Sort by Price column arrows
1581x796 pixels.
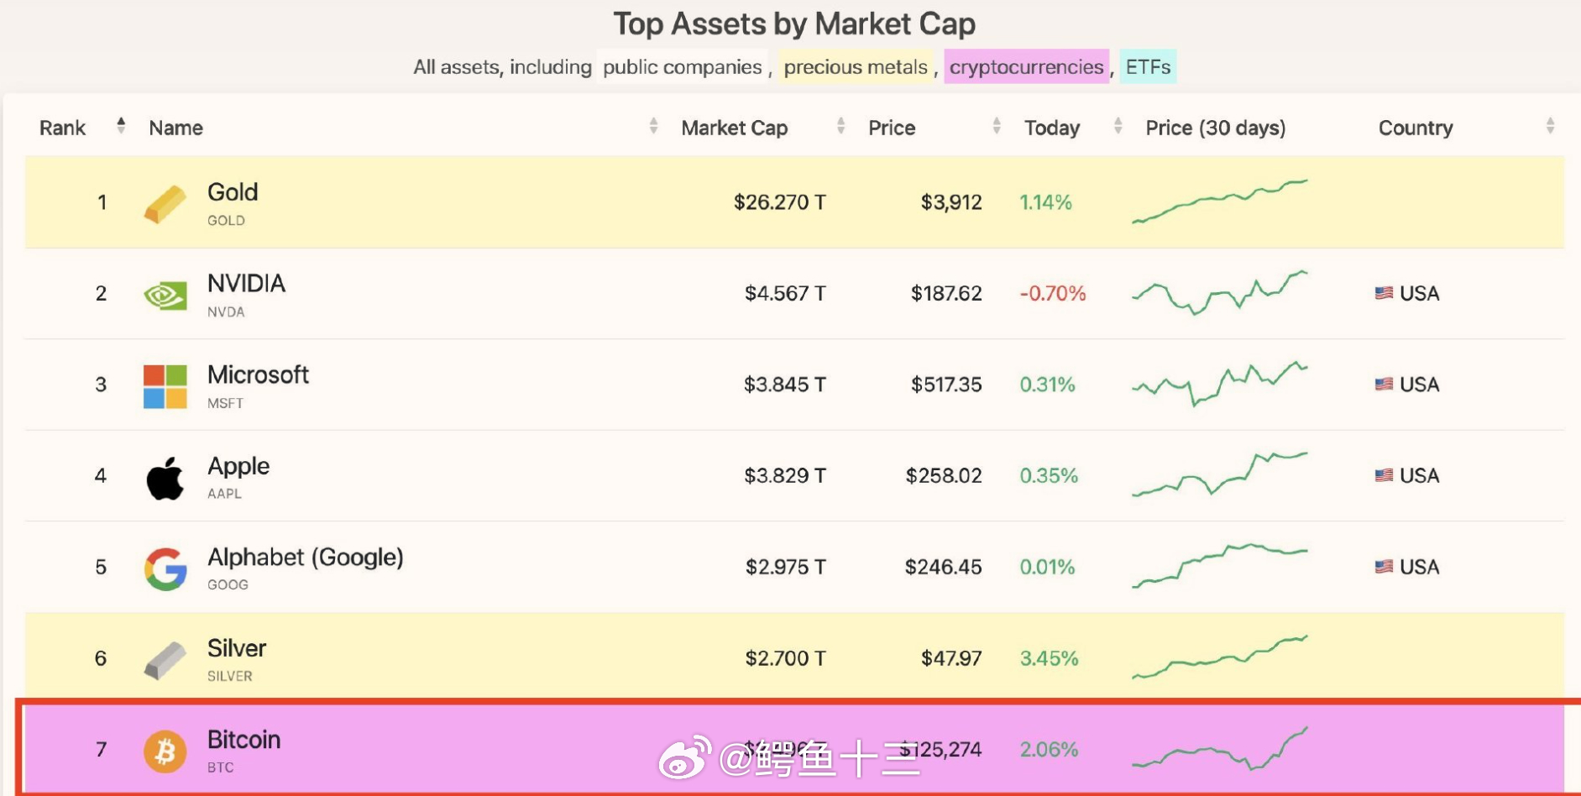(997, 126)
